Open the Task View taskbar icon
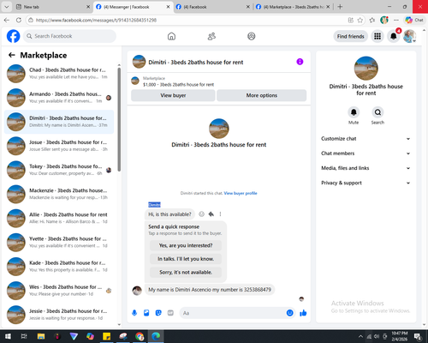The width and height of the screenshot is (428, 343). [x=24, y=336]
